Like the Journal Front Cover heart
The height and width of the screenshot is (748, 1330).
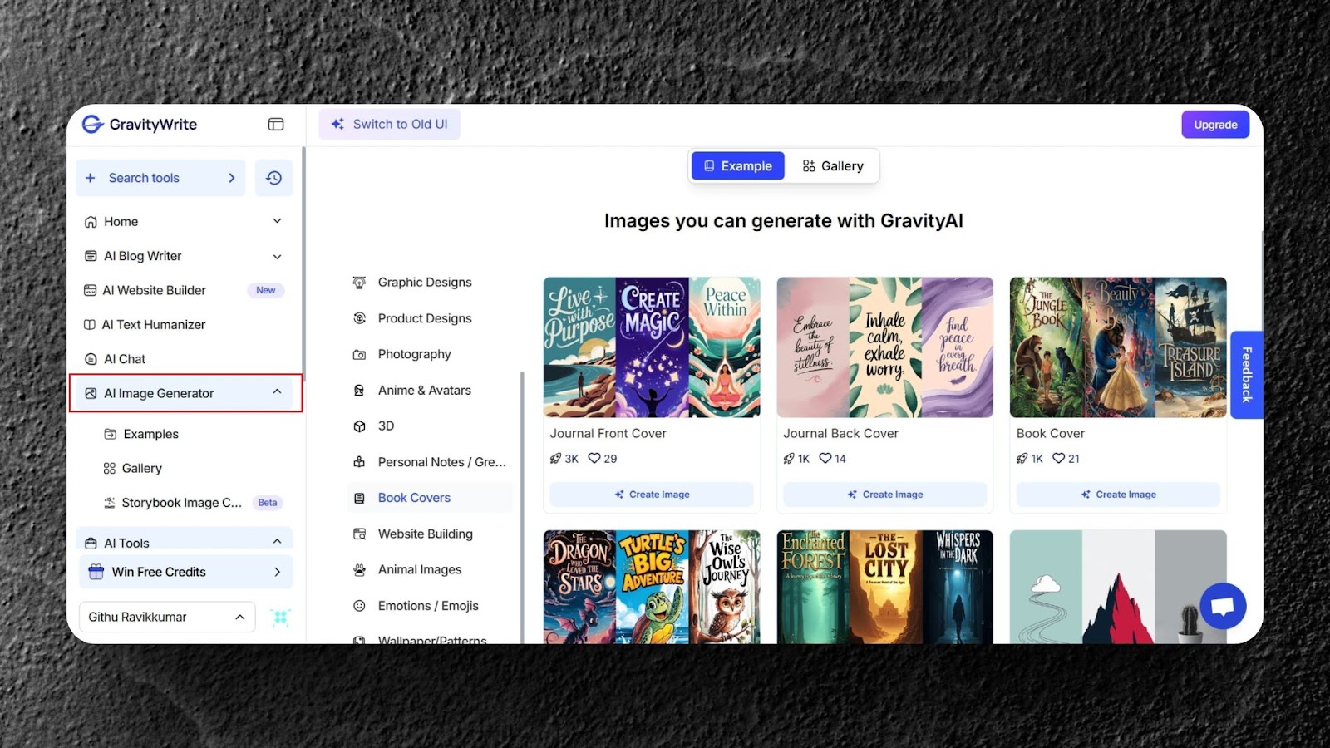(594, 459)
